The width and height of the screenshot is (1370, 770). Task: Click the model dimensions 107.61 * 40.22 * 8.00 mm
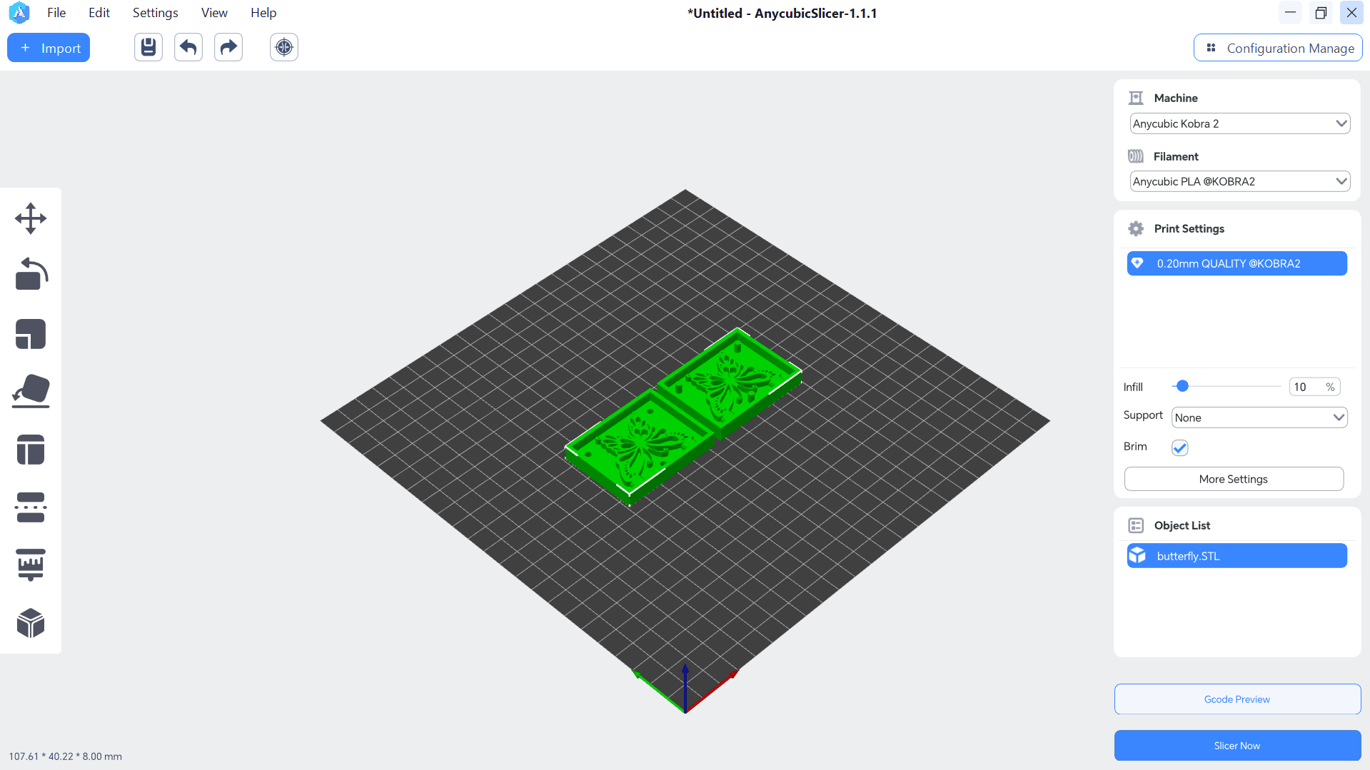point(66,756)
